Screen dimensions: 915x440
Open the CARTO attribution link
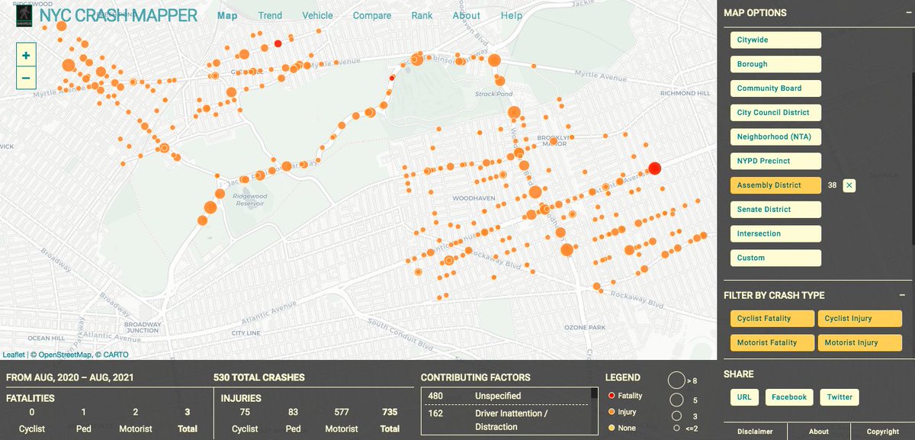pos(116,355)
